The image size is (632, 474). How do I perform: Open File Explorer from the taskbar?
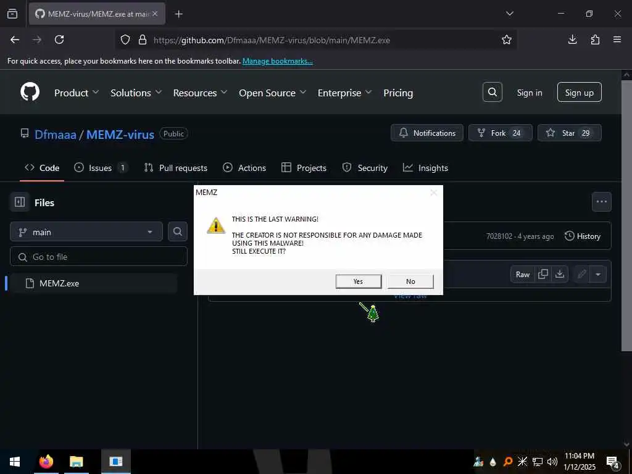[76, 462]
